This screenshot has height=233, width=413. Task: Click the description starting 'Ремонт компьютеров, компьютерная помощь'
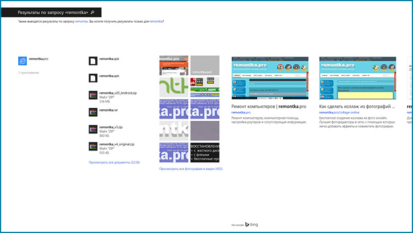pos(269,120)
